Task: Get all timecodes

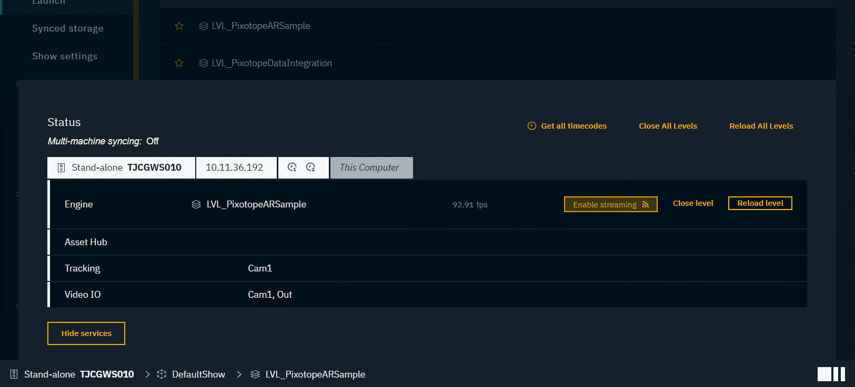Action: coord(567,126)
